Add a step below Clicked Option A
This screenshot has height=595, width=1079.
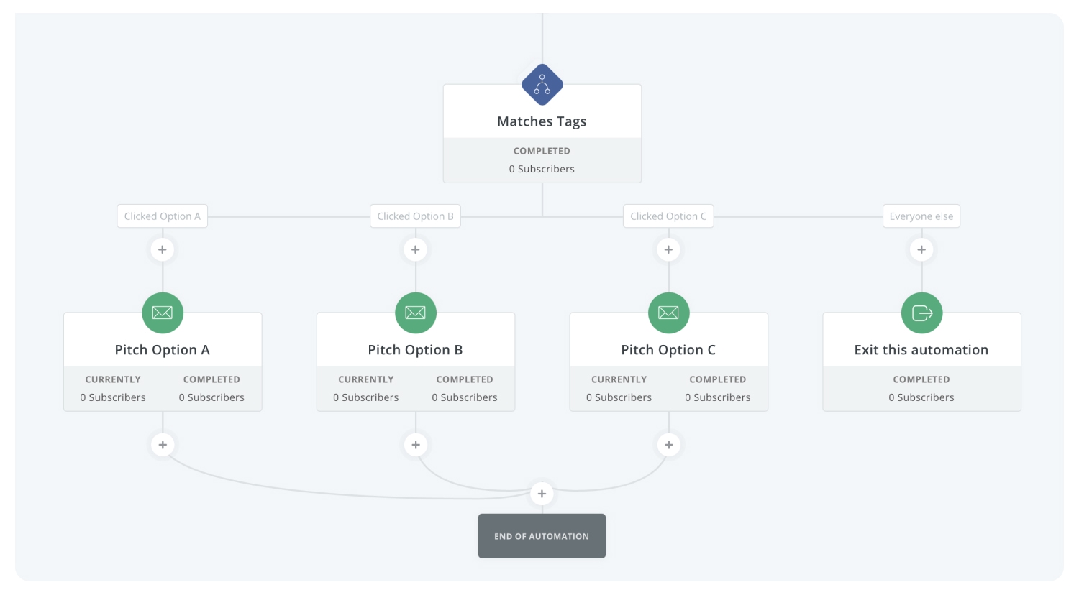[163, 249]
